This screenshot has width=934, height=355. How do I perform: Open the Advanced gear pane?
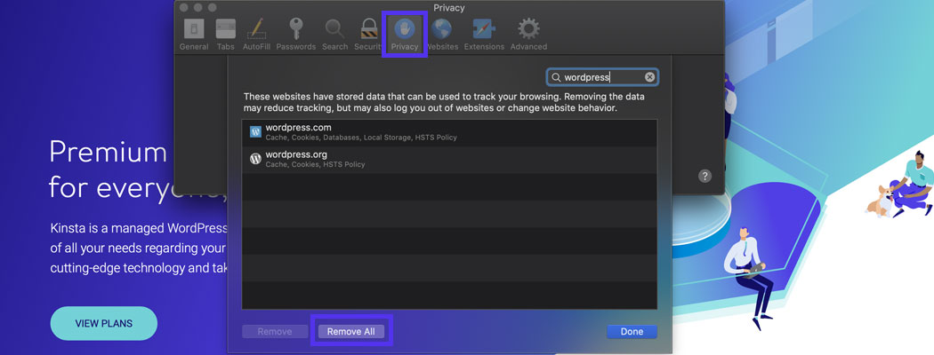(x=528, y=34)
